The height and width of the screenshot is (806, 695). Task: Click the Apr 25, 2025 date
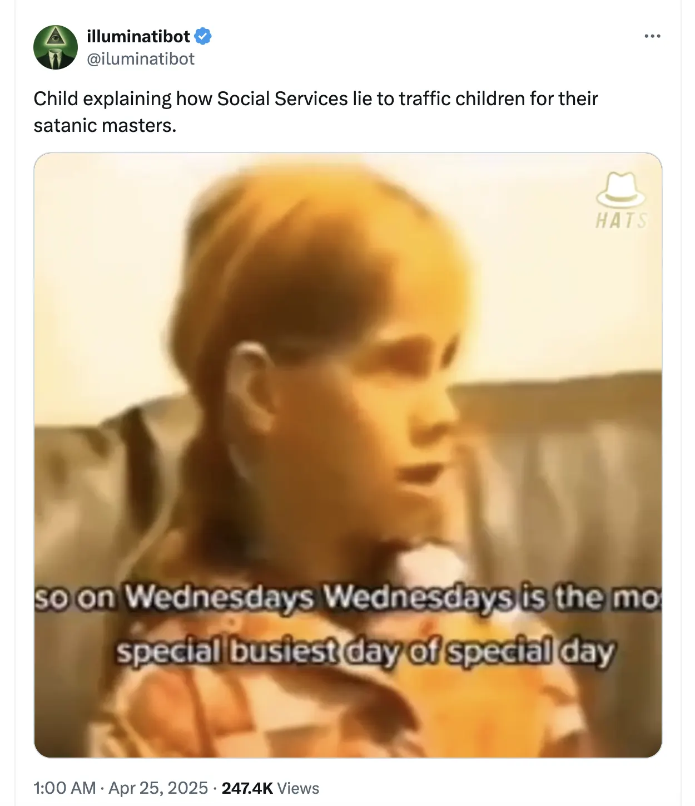click(158, 788)
